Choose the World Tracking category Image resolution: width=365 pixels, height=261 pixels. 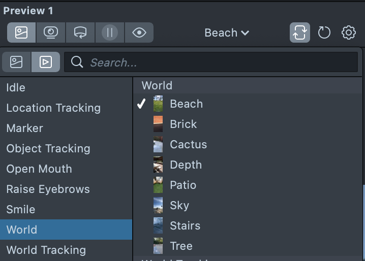[x=46, y=250]
